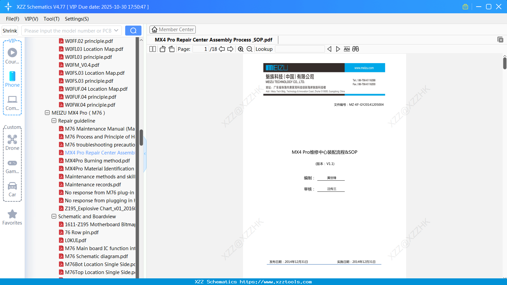Toggle whole-word matching with the binoculars icon
Screen dimensions: 507x285
tap(355, 49)
